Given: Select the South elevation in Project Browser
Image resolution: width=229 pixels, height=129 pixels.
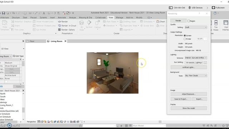Looking at the screenshot, I should pos(3,97).
